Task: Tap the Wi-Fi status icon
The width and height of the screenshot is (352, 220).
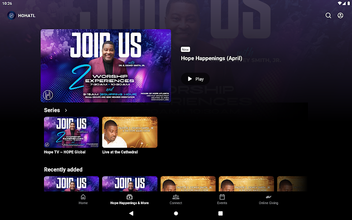Action: (x=340, y=3)
